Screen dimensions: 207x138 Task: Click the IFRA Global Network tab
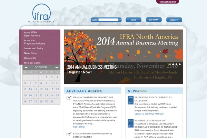168,2
